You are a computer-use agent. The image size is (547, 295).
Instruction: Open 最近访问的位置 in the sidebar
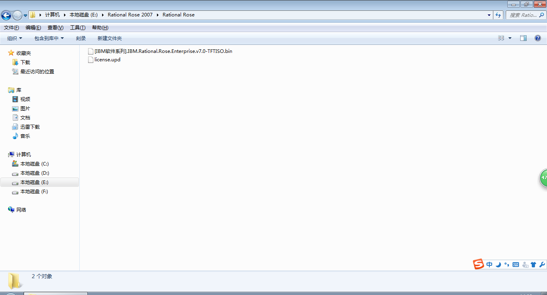[x=37, y=71]
